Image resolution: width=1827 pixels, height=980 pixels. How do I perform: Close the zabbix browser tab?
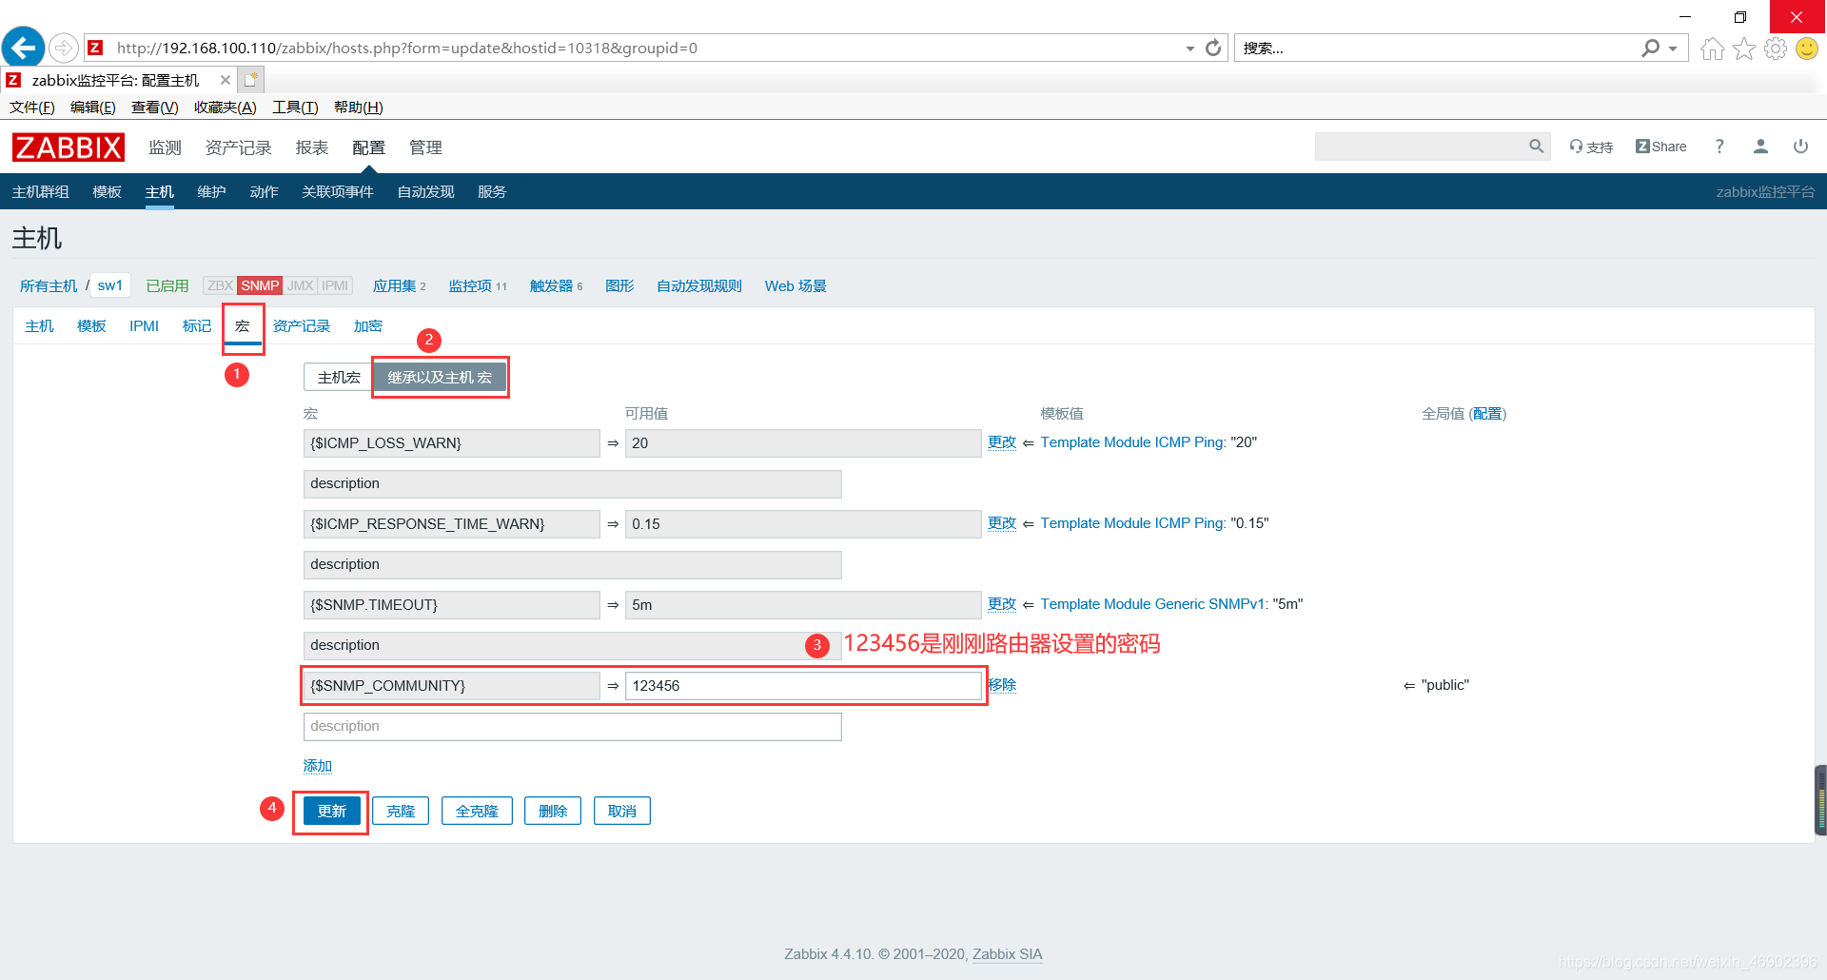point(225,80)
